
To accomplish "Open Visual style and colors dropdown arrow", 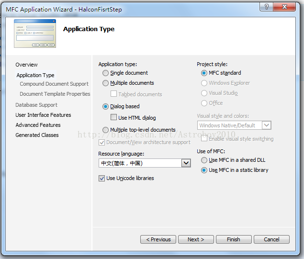I will point(267,125).
